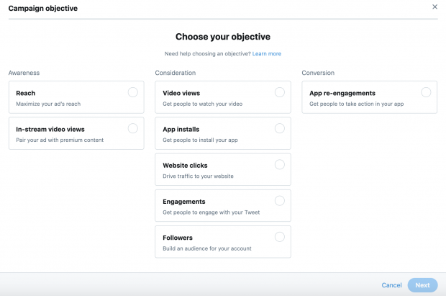Viewport: 446px width, 296px height.
Task: Select the Video views radio button
Action: (x=280, y=92)
